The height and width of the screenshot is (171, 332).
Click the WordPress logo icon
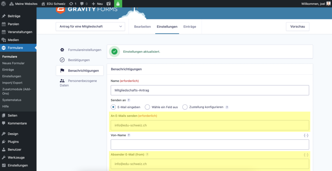click(x=4, y=4)
